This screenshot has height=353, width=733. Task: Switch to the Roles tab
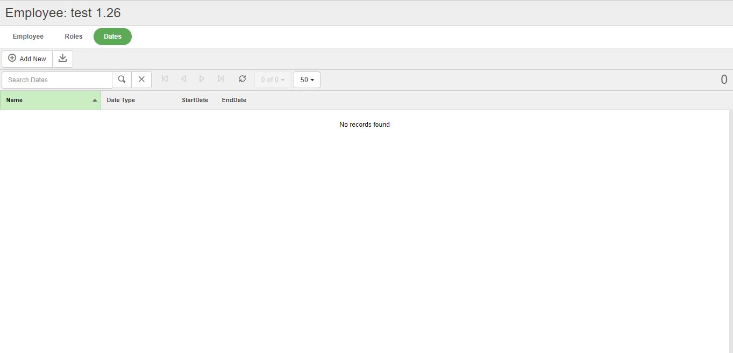pos(74,37)
